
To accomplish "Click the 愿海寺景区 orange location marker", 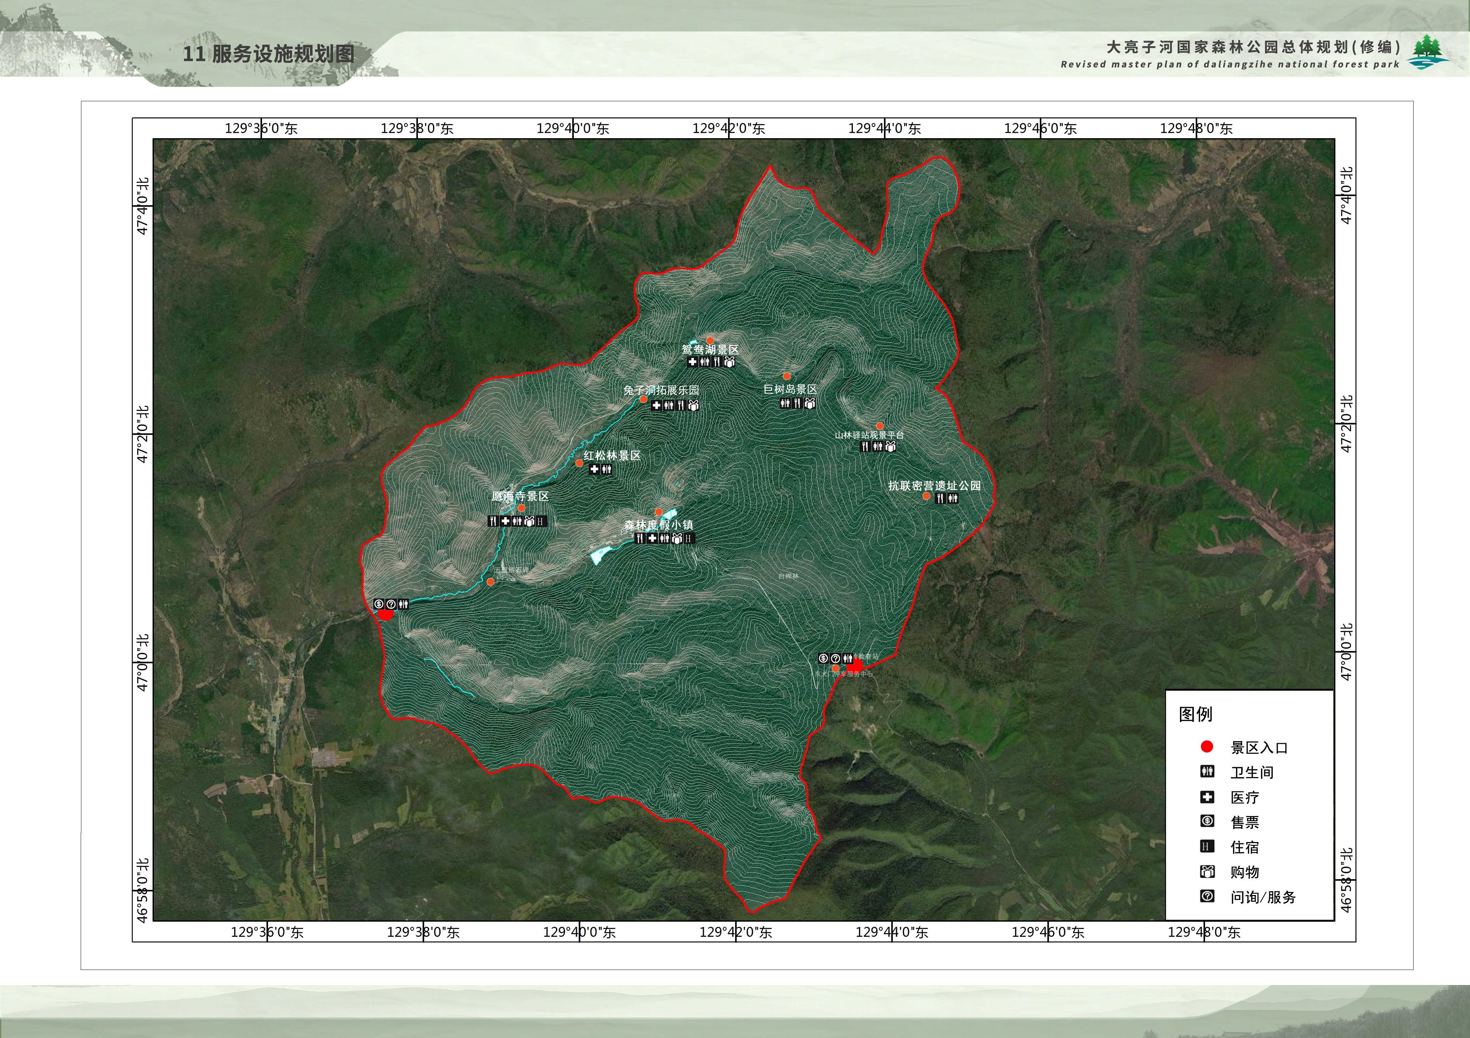I will coord(521,508).
